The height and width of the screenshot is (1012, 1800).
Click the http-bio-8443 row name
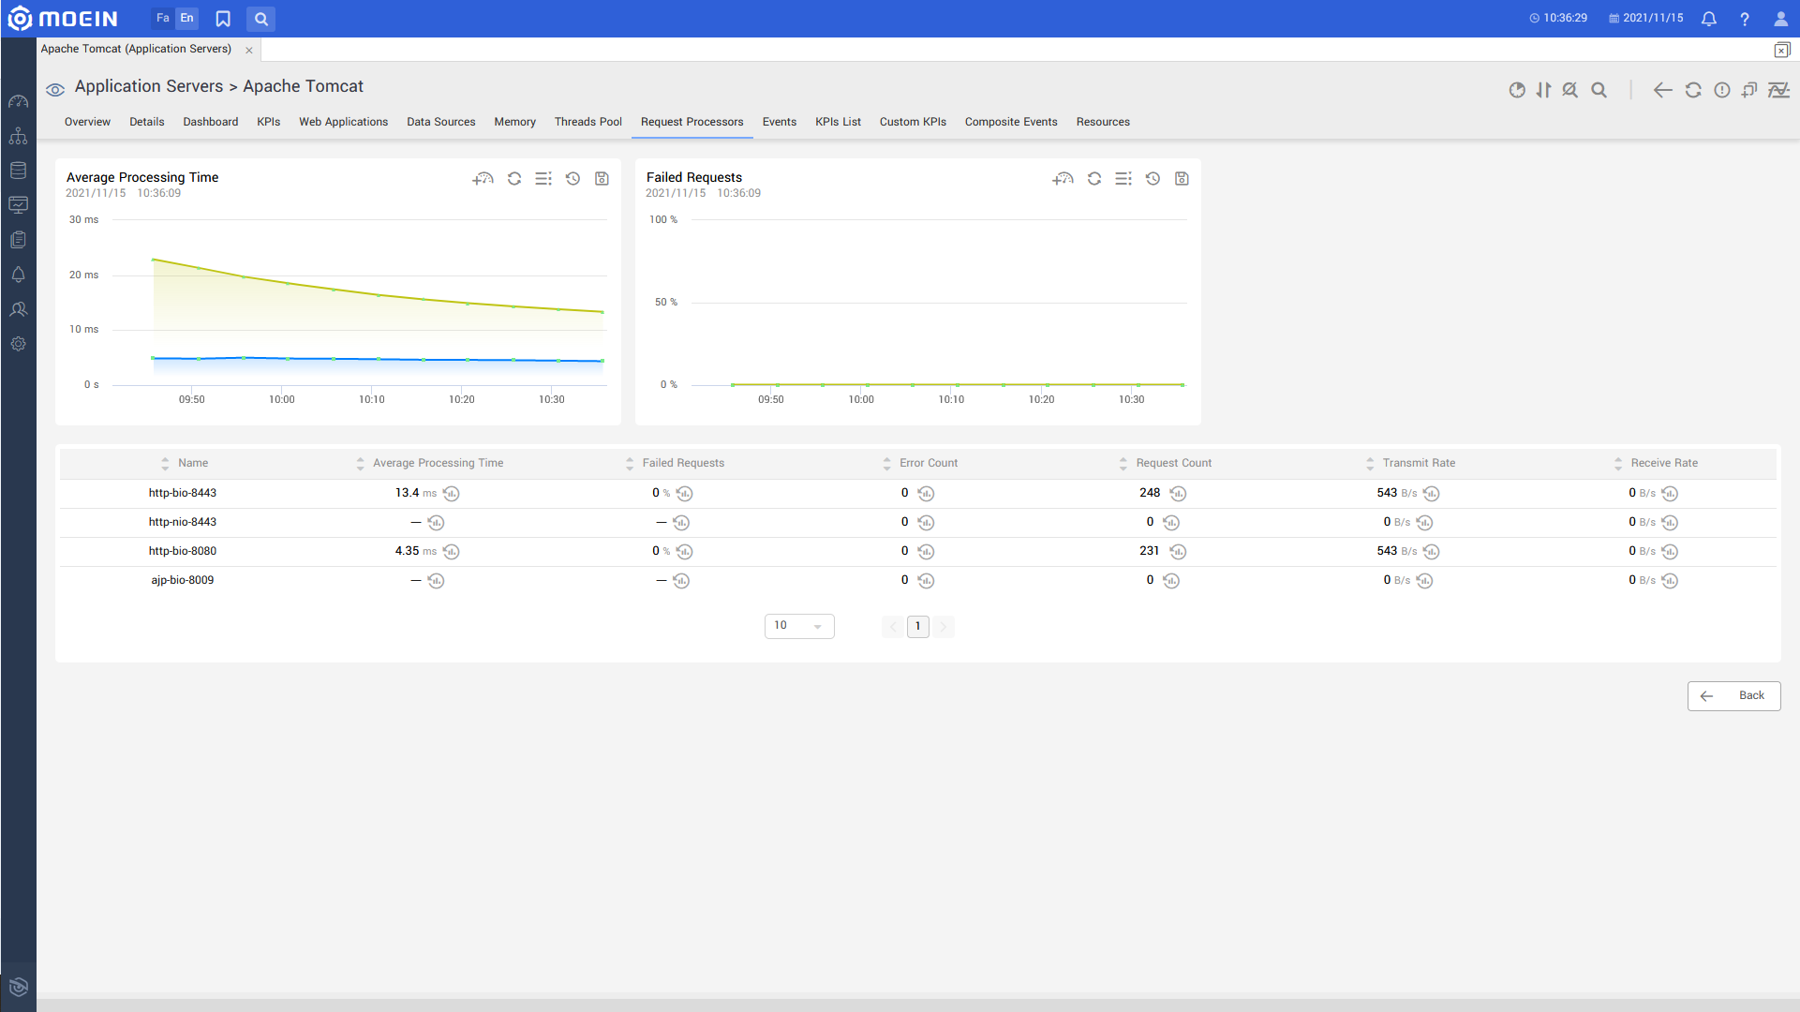coord(183,494)
